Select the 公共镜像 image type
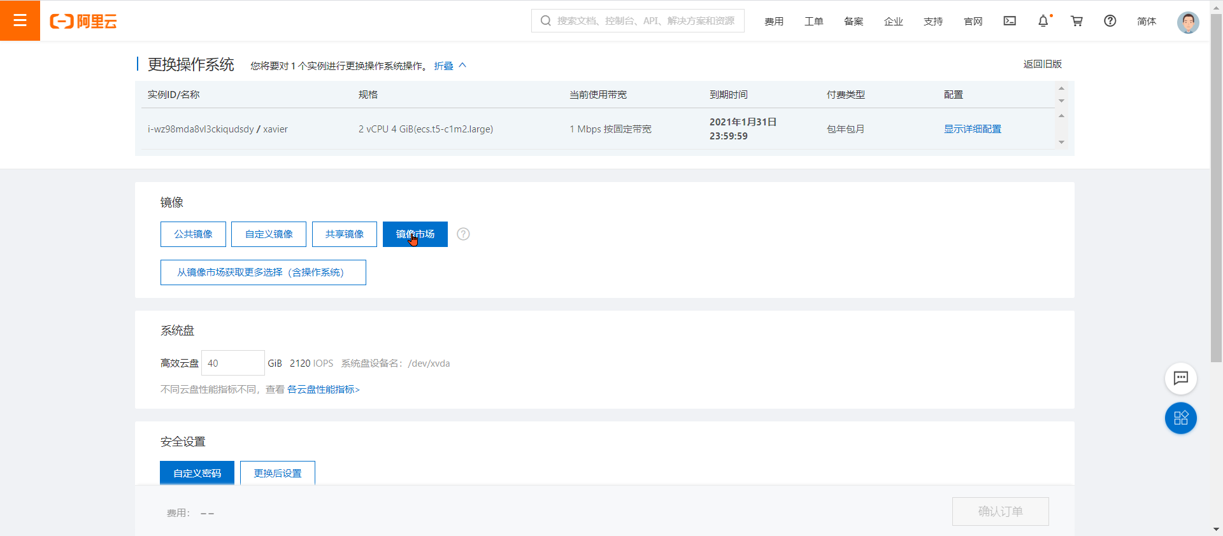1223x536 pixels. (x=193, y=234)
